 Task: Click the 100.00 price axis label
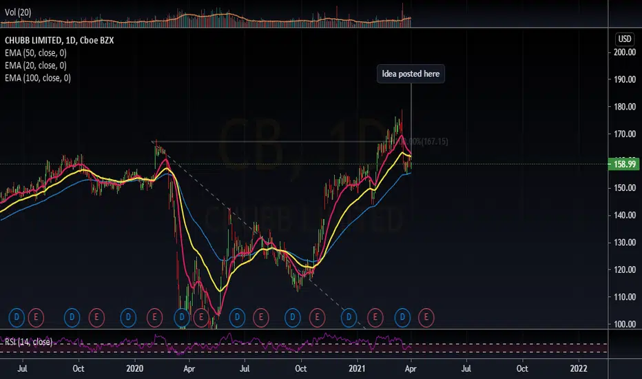(624, 324)
